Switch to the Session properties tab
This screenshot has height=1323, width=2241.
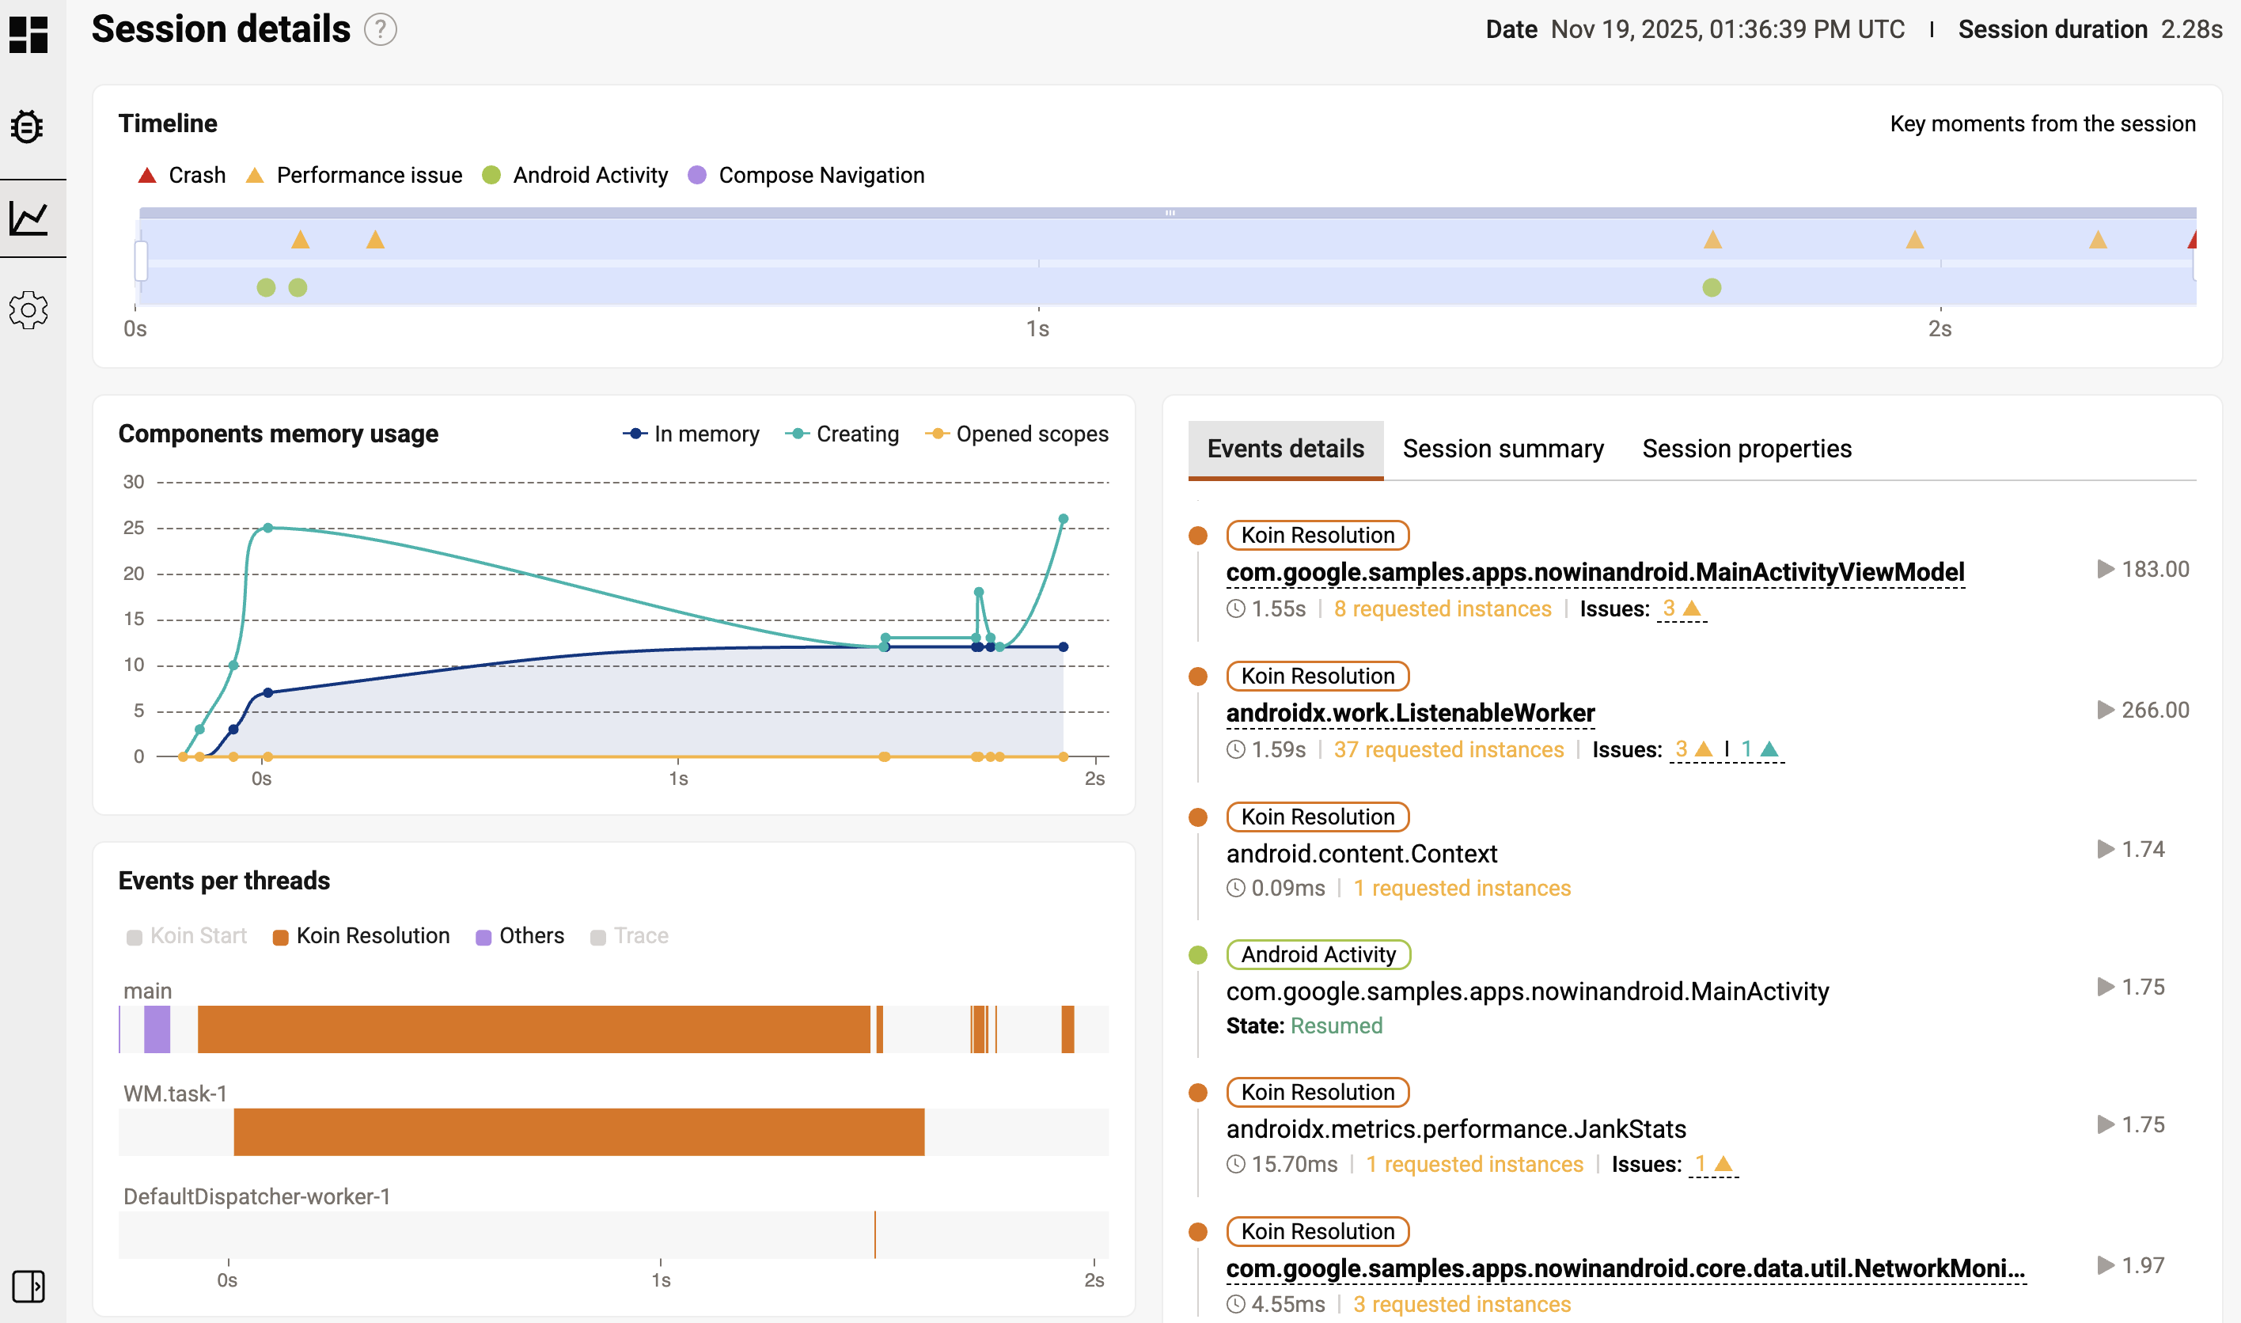(1746, 449)
